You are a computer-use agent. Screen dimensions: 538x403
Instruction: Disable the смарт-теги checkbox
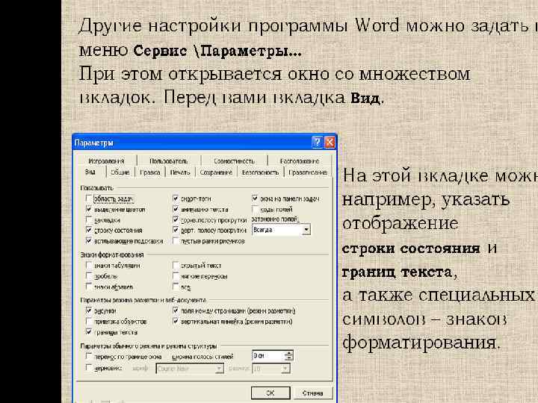pyautogui.click(x=176, y=199)
